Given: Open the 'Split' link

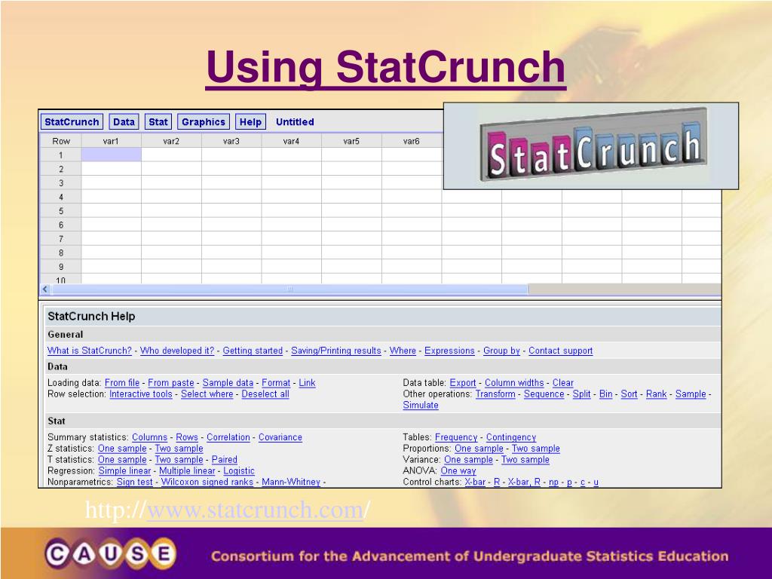Looking at the screenshot, I should pos(581,394).
